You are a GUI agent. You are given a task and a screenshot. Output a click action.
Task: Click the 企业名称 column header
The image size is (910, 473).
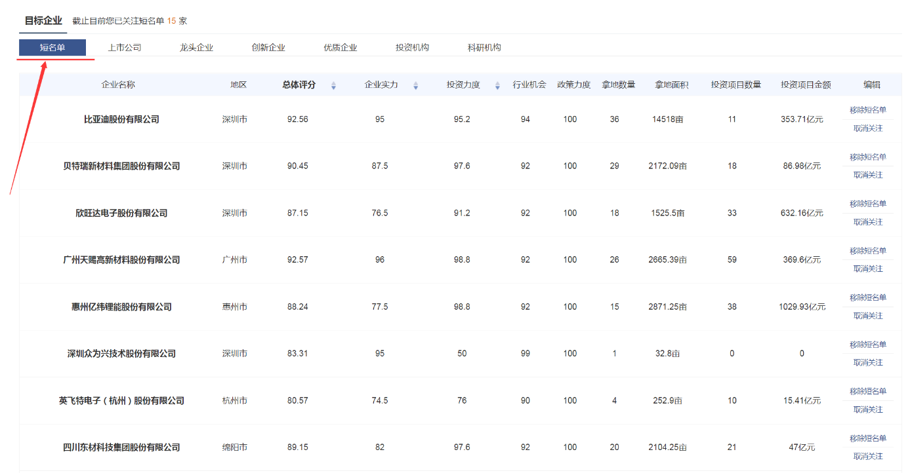(118, 85)
